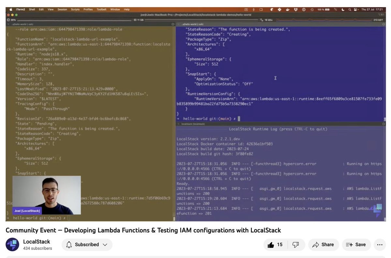The width and height of the screenshot is (391, 258).
Task: Click the CPU 36% status indicator
Action: tap(11, 20)
